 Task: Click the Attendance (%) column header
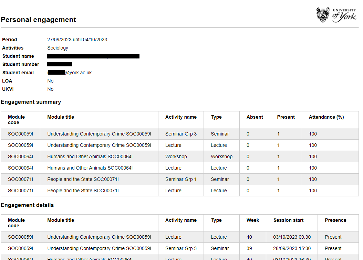[x=326, y=117]
